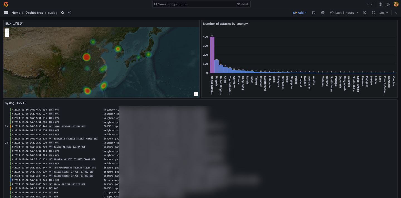Show map attribution info icon
This screenshot has width=401, height=198.
pos(196,94)
